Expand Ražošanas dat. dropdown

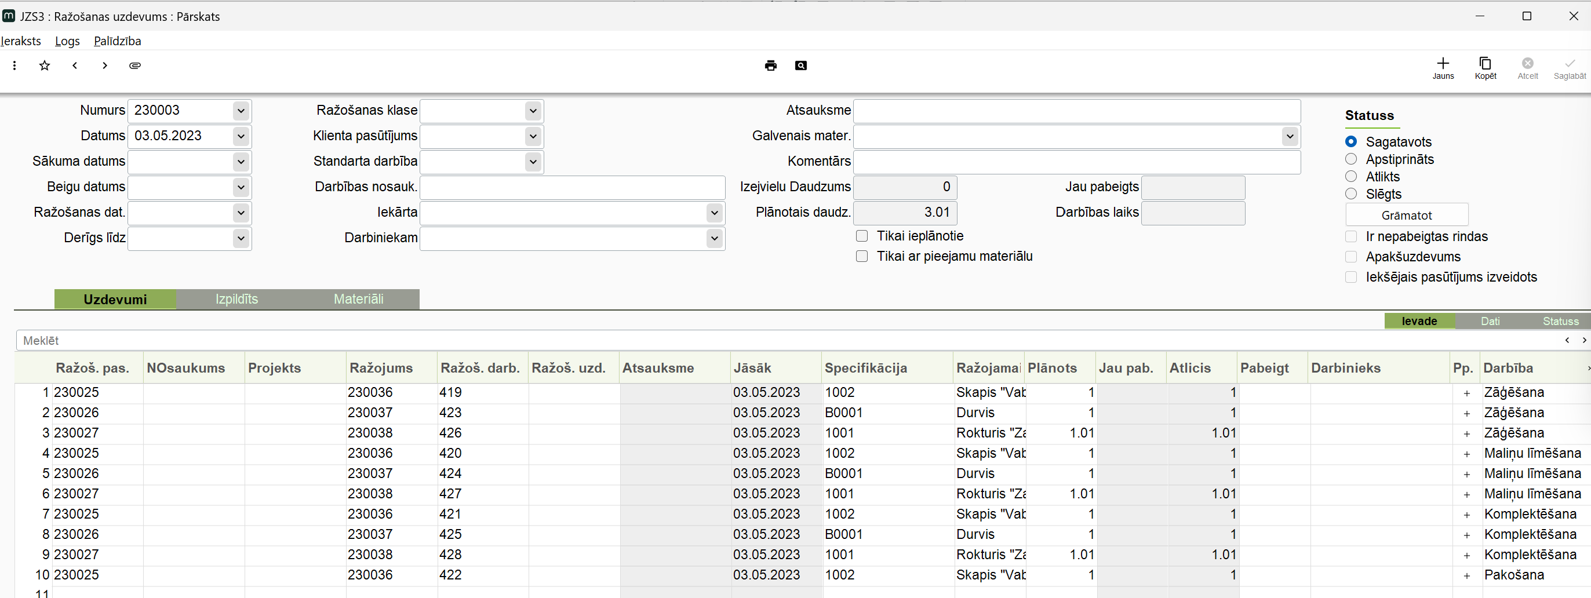coord(241,213)
